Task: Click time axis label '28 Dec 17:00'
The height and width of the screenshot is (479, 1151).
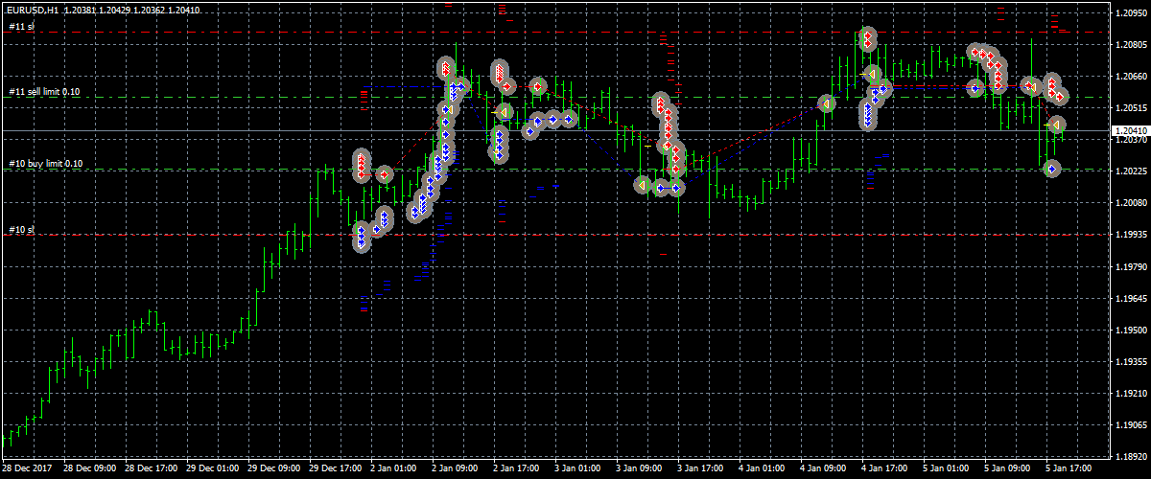Action: coord(153,469)
